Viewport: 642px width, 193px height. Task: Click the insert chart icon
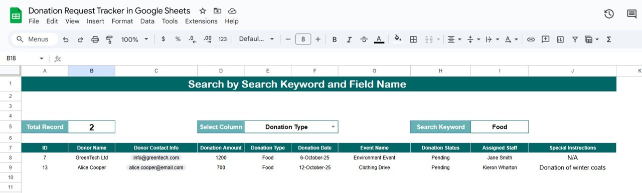tap(560, 39)
